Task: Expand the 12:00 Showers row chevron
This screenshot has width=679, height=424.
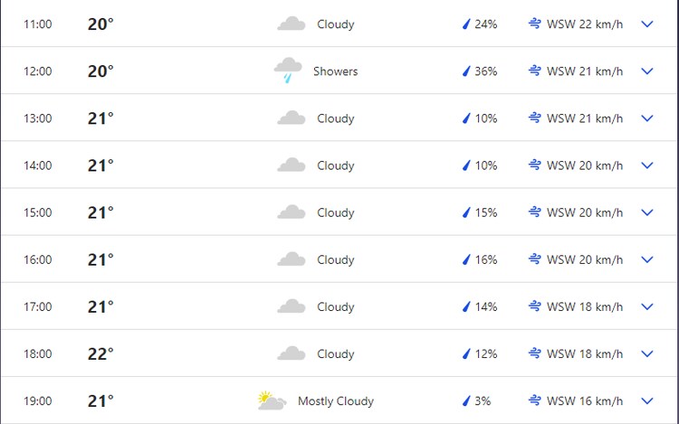Action: pyautogui.click(x=646, y=71)
